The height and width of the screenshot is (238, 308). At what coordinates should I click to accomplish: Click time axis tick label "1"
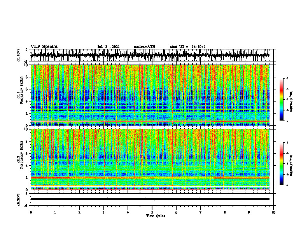point(55,212)
